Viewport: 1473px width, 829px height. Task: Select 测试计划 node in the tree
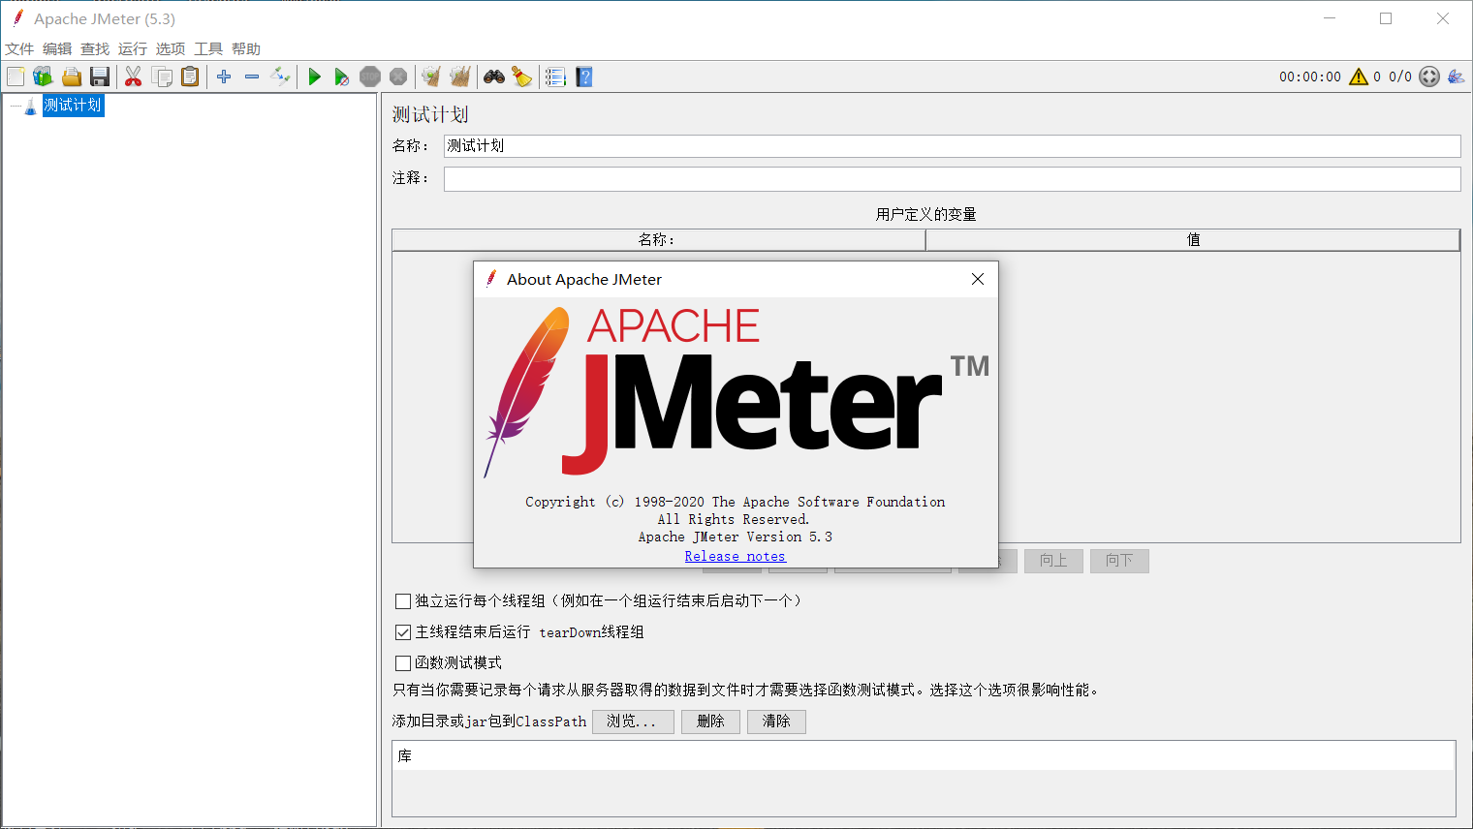[73, 106]
